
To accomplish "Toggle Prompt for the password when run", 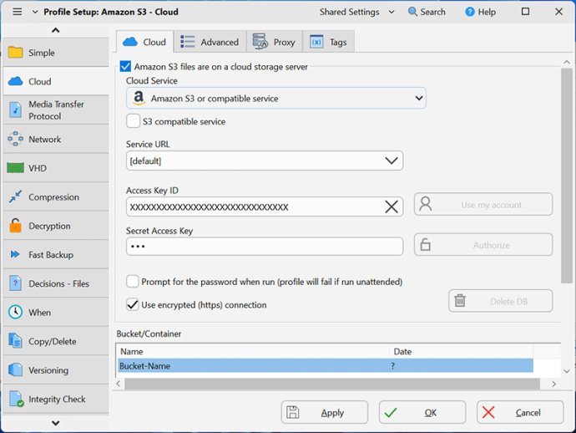I will [x=133, y=282].
